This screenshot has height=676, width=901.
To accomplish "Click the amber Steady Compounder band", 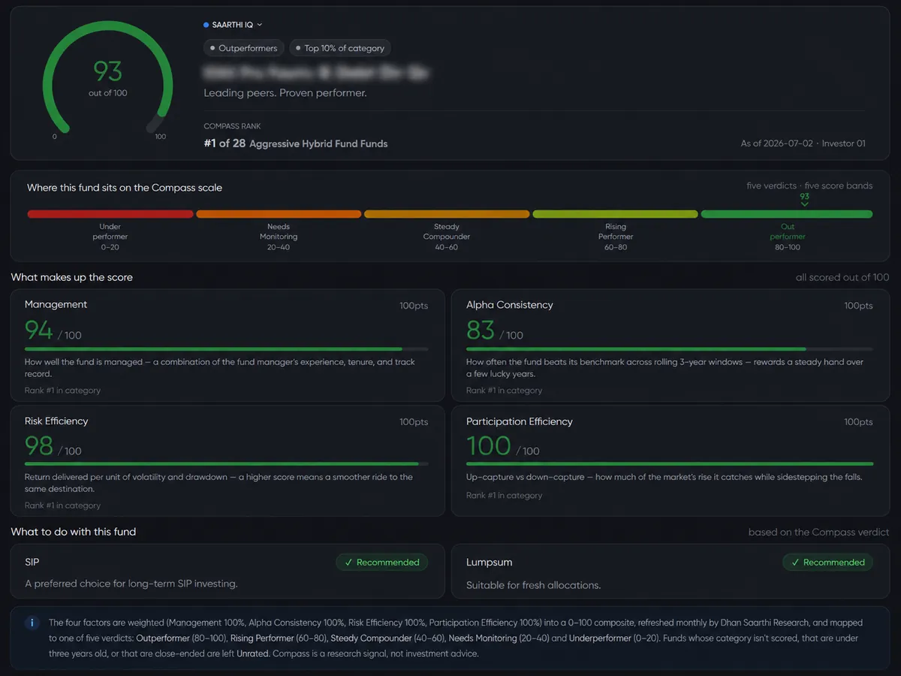I will (447, 214).
